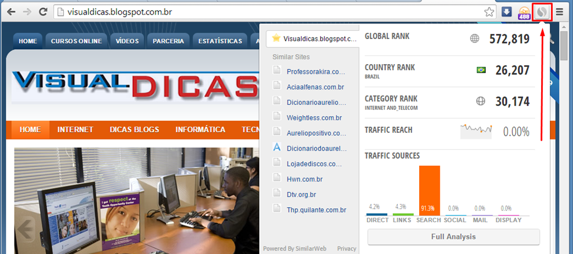The height and width of the screenshot is (254, 573).
Task: Go forward with the browser arrow
Action: coord(27,12)
